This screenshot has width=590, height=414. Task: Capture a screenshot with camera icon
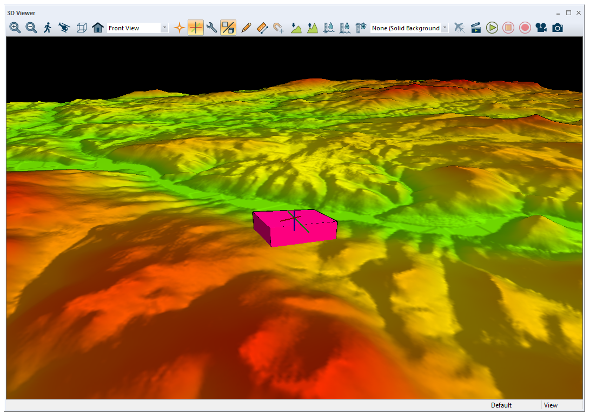(558, 28)
